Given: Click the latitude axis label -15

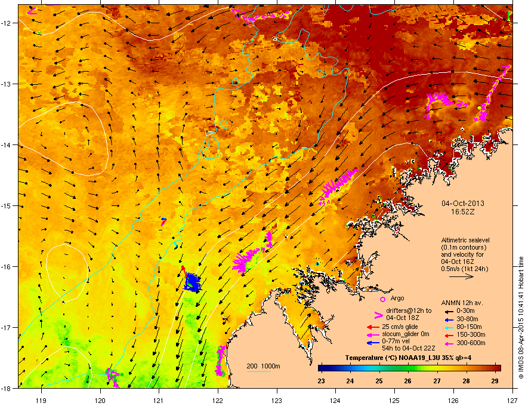Looking at the screenshot, I should [7, 205].
